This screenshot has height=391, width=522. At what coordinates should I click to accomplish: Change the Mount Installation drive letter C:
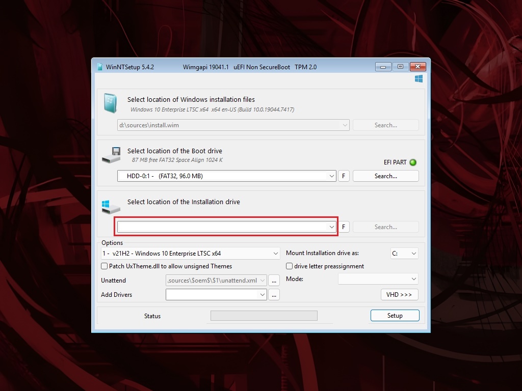[404, 254]
